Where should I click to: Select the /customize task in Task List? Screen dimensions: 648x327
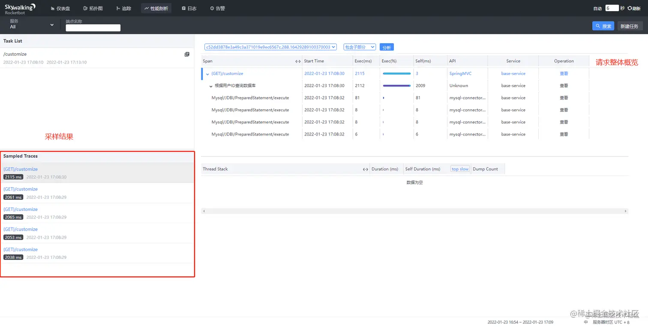(97, 58)
